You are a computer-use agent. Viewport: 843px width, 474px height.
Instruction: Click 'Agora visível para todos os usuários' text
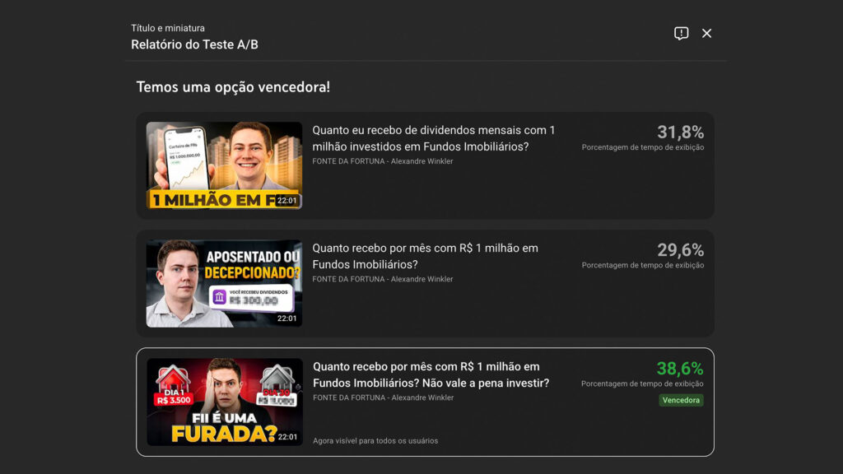375,440
